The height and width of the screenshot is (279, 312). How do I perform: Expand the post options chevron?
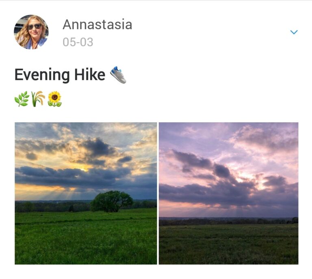point(294,32)
